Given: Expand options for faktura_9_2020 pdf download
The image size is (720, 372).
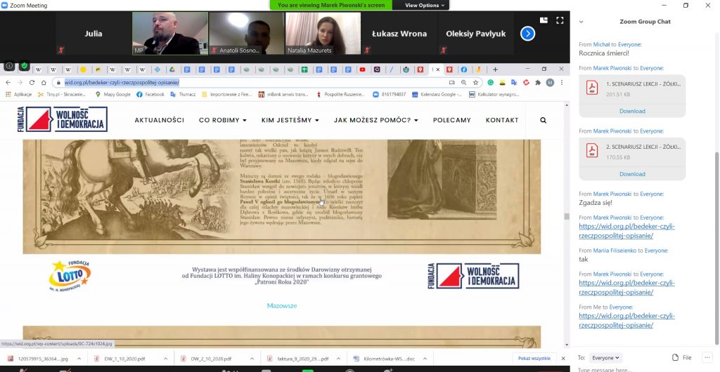Looking at the screenshot, I should pos(338,359).
